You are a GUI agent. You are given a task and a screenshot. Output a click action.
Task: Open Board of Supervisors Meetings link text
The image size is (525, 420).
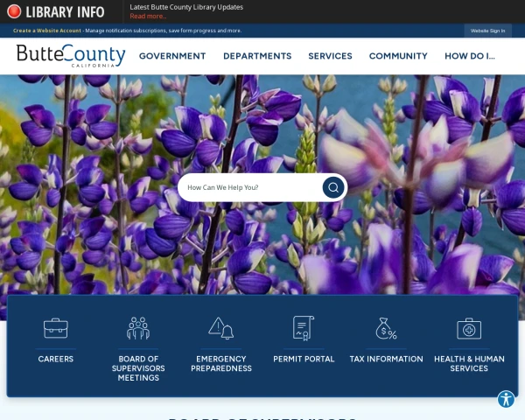(x=138, y=368)
